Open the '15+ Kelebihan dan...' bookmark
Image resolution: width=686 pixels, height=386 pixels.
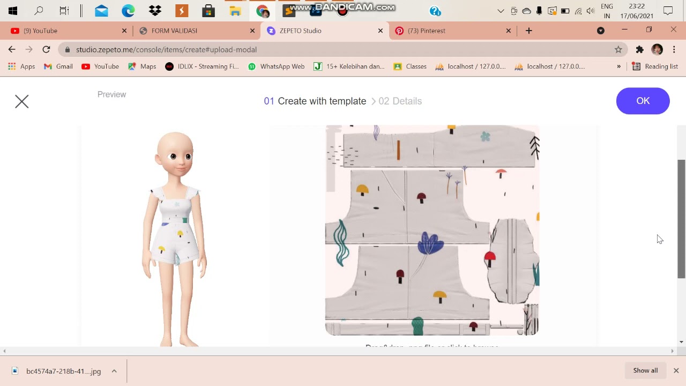point(349,66)
